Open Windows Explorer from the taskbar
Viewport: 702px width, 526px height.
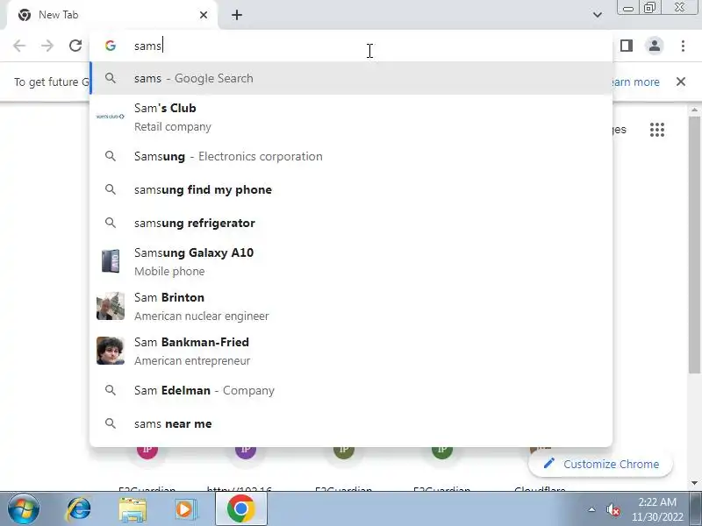click(x=133, y=510)
